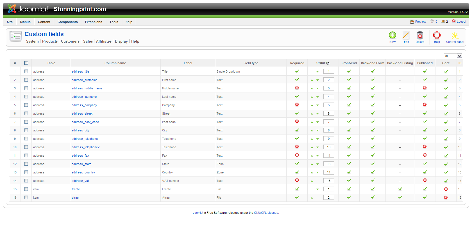Open the 'all' table filter dropdown
The width and height of the screenshot is (472, 232).
tap(453, 56)
